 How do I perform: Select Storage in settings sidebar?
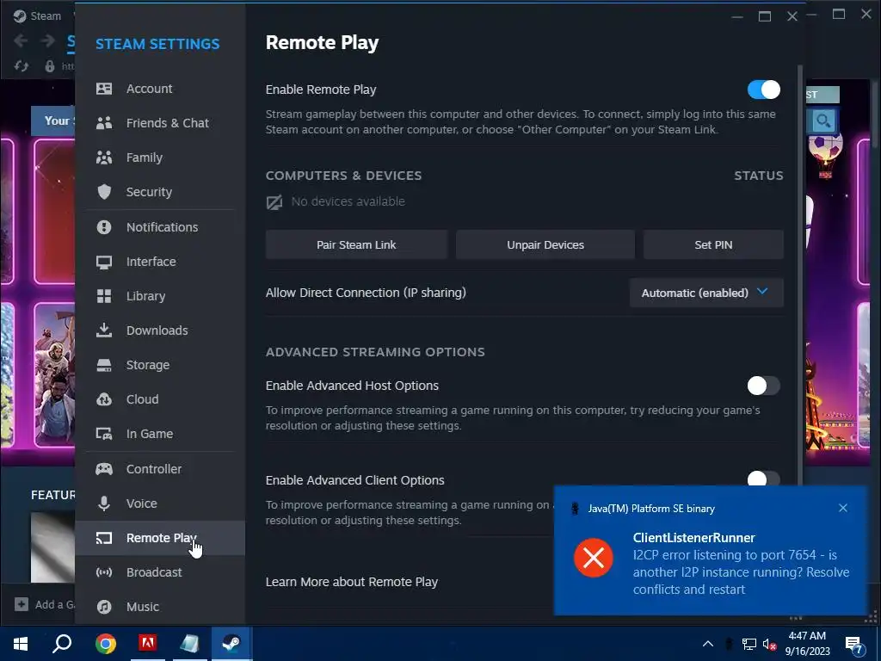tap(160, 365)
